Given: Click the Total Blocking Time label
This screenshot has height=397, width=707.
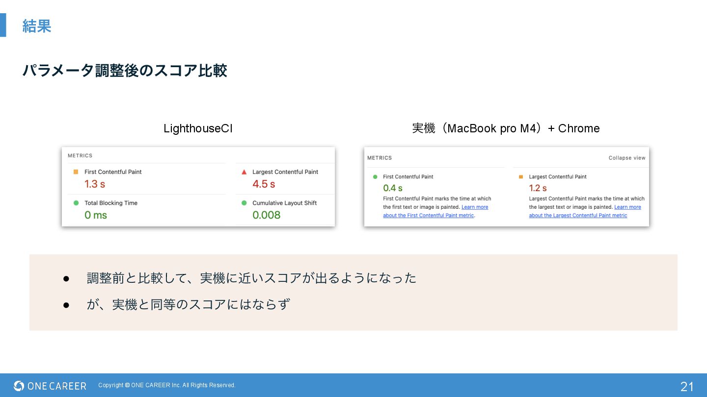Looking at the screenshot, I should point(111,203).
